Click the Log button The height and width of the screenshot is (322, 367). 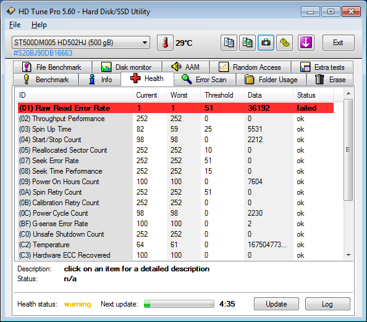point(327,304)
